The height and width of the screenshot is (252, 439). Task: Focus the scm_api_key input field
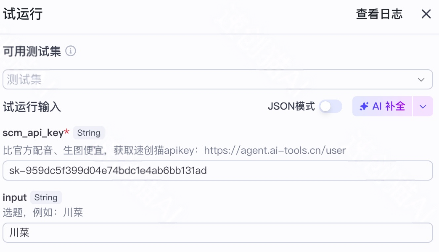click(217, 171)
